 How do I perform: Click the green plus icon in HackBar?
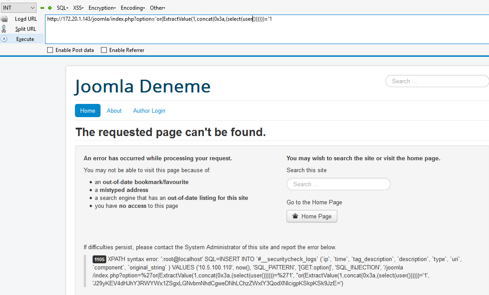point(49,8)
